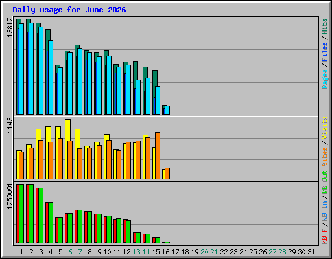Click the Hits legend label
Screen dimensions: 332x259
[x=325, y=27]
